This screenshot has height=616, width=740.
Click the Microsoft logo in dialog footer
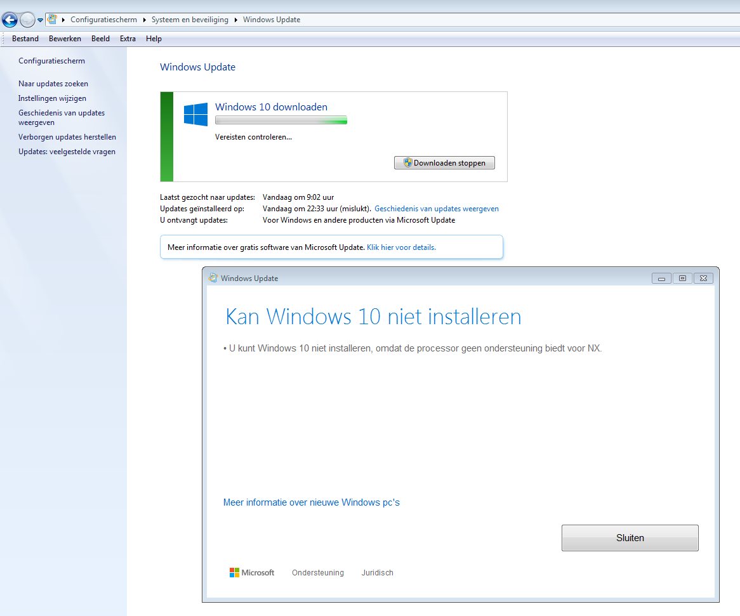pyautogui.click(x=251, y=573)
